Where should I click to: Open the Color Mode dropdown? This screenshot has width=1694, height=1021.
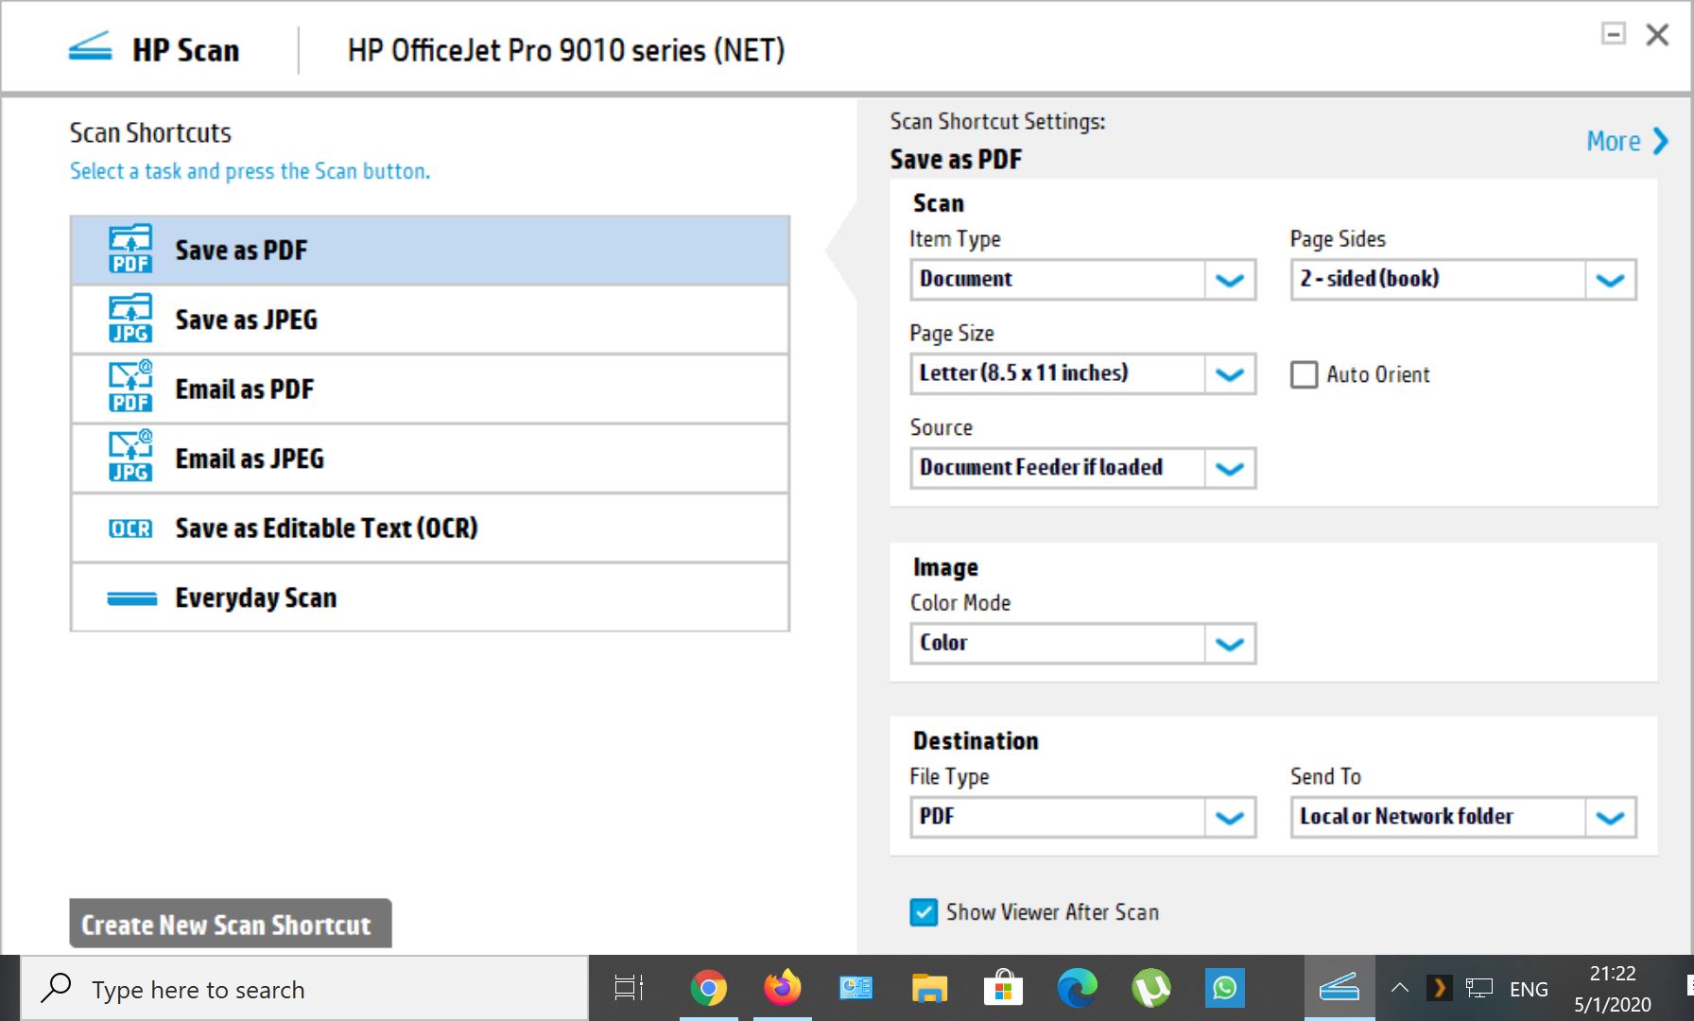pos(1230,643)
